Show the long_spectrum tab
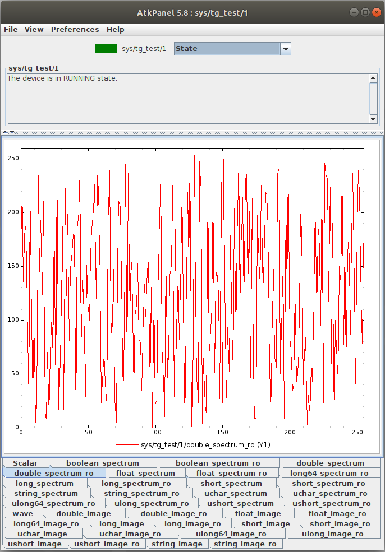The image size is (385, 552). (44, 484)
